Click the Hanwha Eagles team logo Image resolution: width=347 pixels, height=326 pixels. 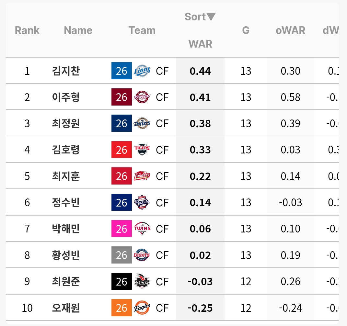[x=142, y=308]
